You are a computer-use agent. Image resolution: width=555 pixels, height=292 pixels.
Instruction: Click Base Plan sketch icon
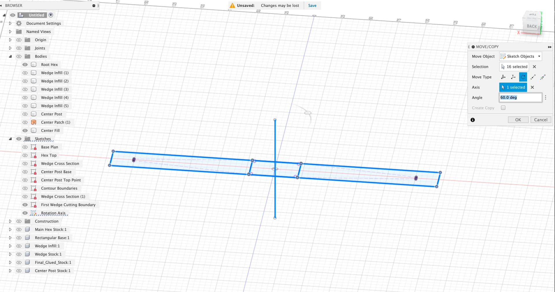pyautogui.click(x=34, y=147)
